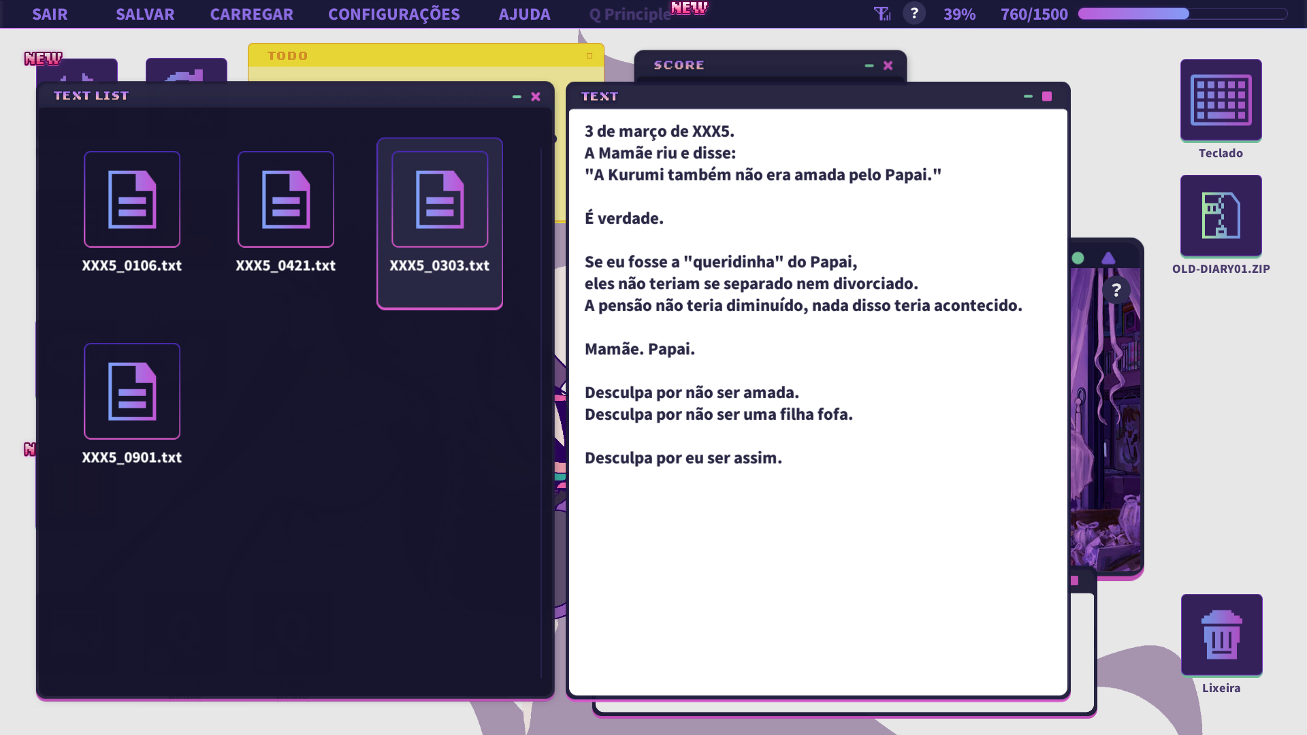
Task: Click the question mark on the picture window
Action: pos(1116,291)
